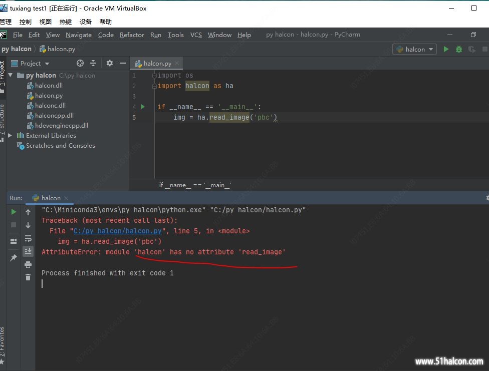Open the 1: Project side tool window

3,77
